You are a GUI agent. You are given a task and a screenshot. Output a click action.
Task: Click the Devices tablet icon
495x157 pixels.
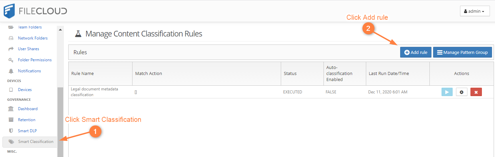[11, 90]
